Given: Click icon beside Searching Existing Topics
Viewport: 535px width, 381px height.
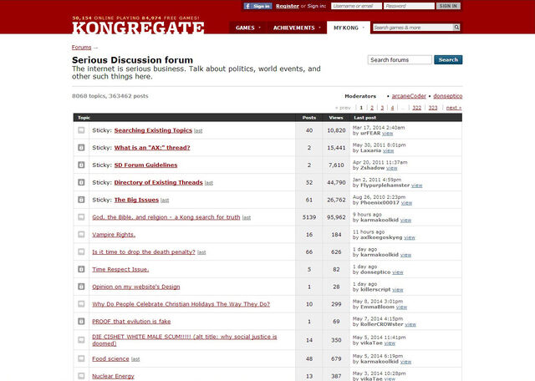Looking at the screenshot, I should tap(81, 130).
